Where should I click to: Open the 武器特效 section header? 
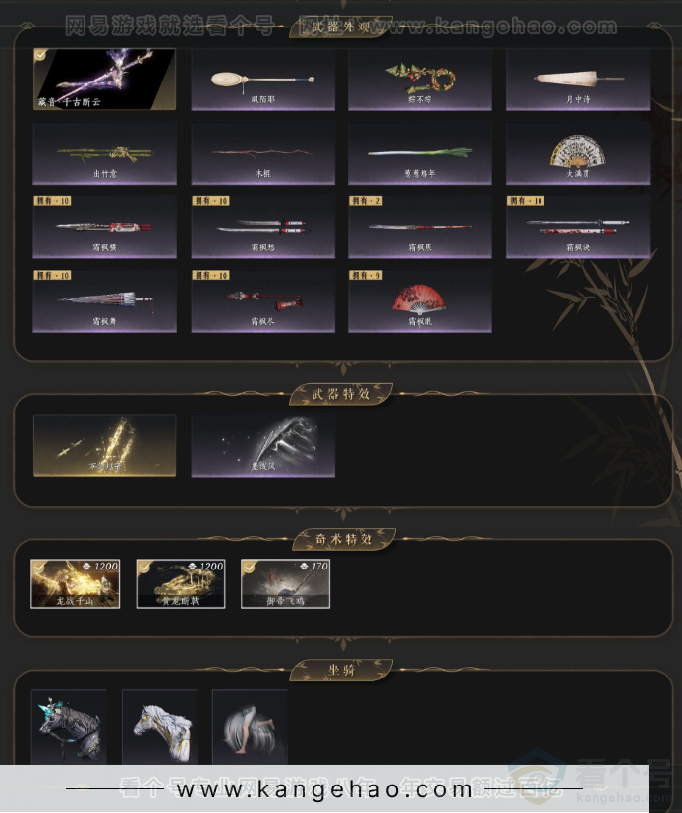pyautogui.click(x=340, y=394)
